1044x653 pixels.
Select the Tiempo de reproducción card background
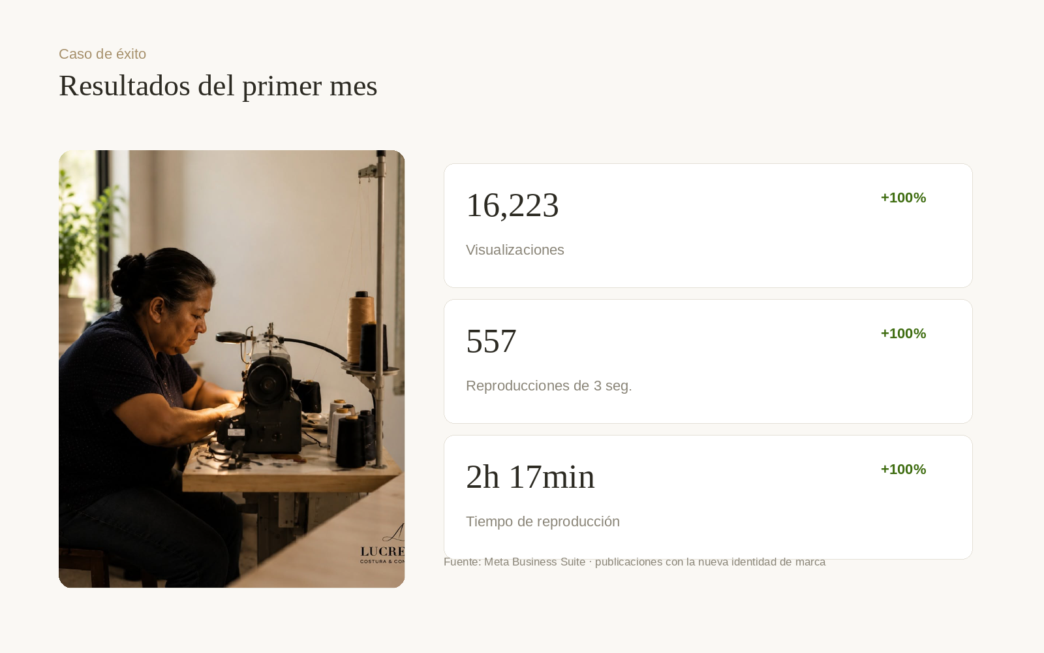point(708,497)
